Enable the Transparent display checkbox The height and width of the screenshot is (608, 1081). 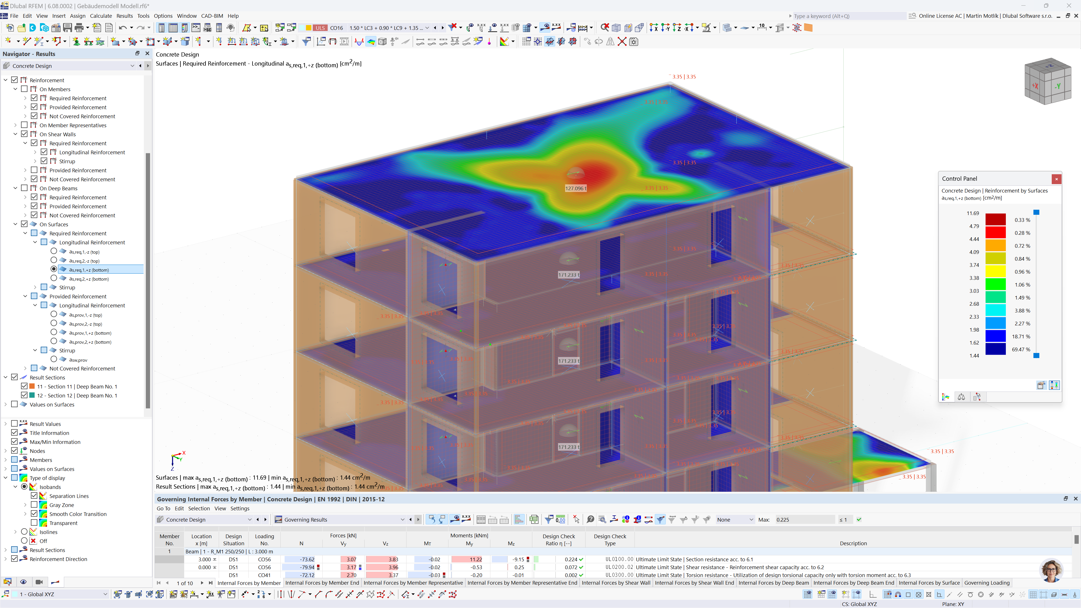point(34,523)
